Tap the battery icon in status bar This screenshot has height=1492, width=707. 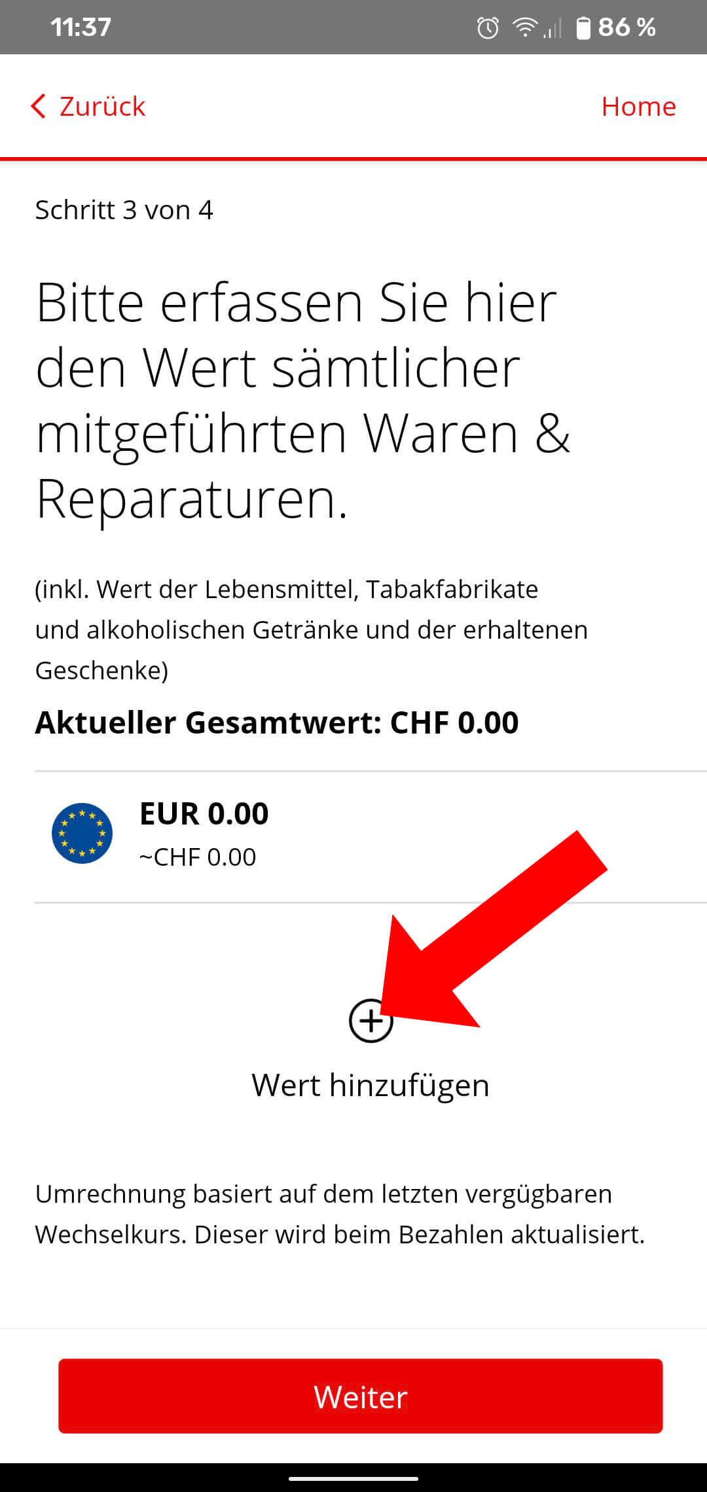pyautogui.click(x=583, y=27)
